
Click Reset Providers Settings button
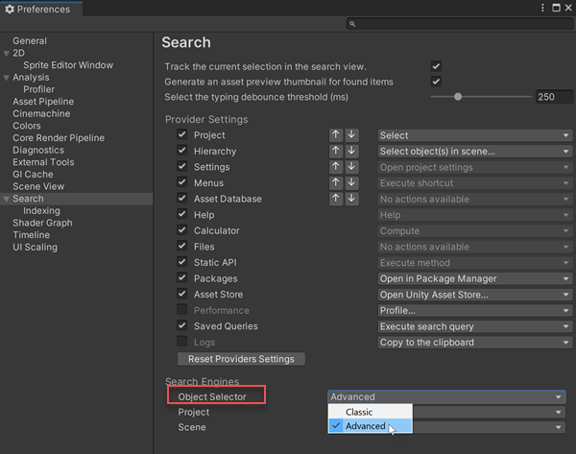pos(242,359)
